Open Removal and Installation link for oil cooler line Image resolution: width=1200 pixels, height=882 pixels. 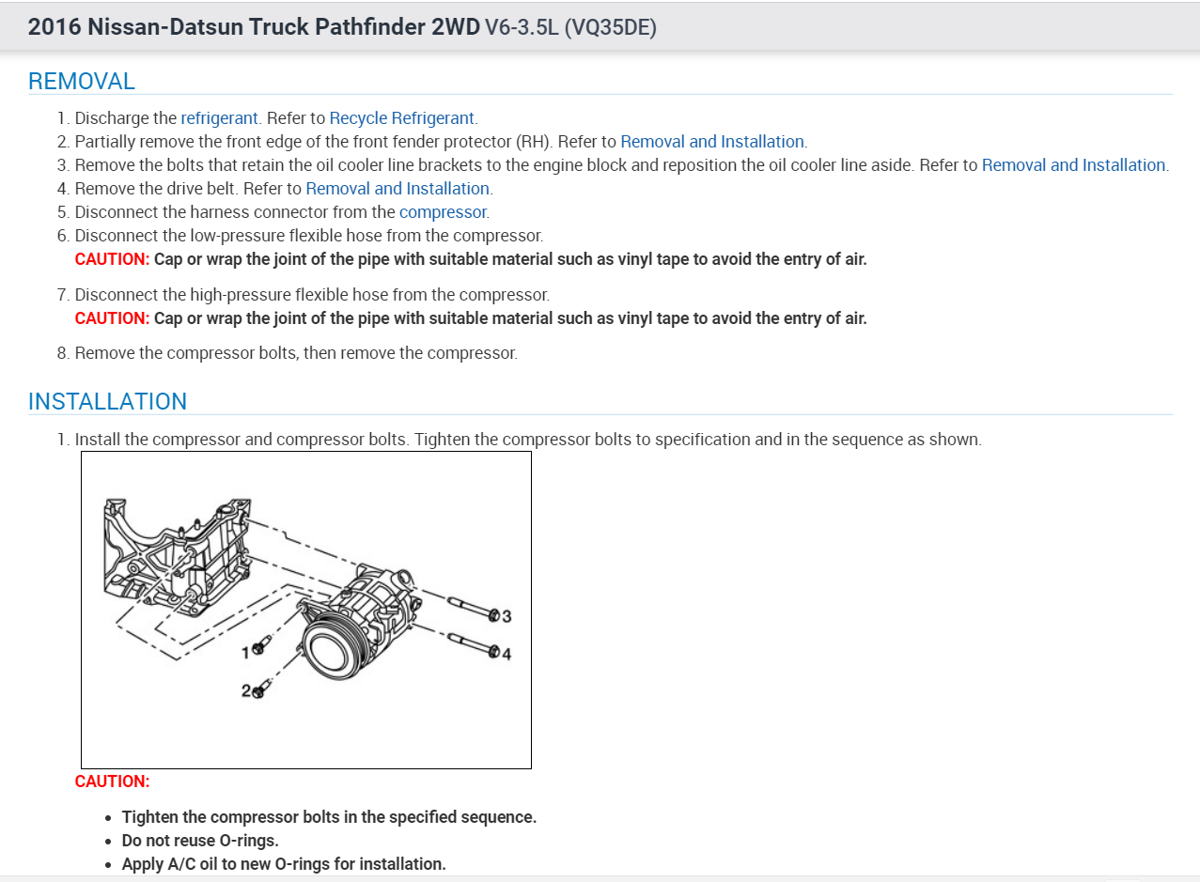pos(1074,165)
